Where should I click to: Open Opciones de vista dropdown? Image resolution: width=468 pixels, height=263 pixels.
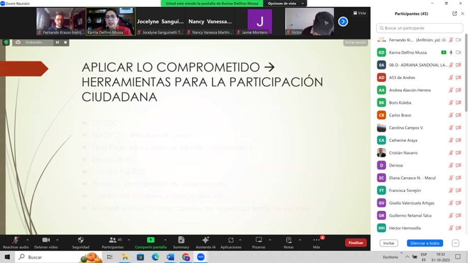point(287,4)
